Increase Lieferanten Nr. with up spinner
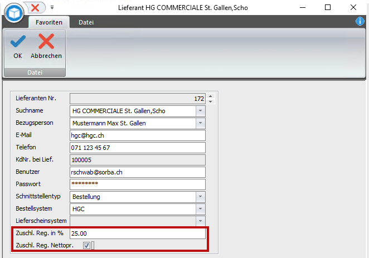Screen dimensions: 369x258 210,96
